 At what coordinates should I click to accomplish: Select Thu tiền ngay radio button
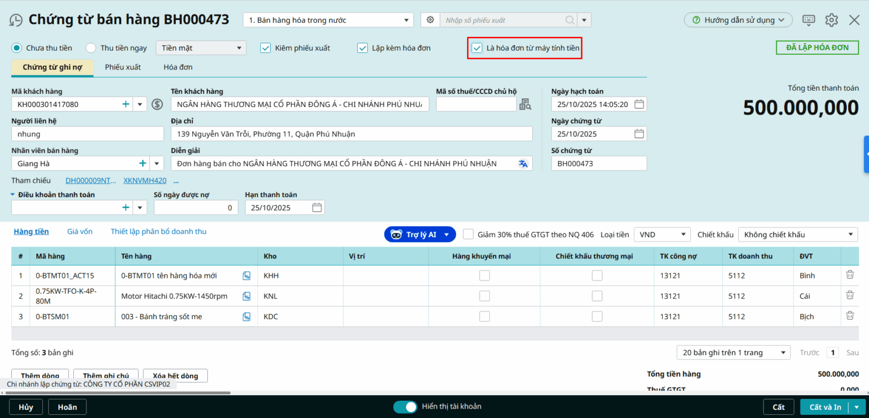point(91,48)
